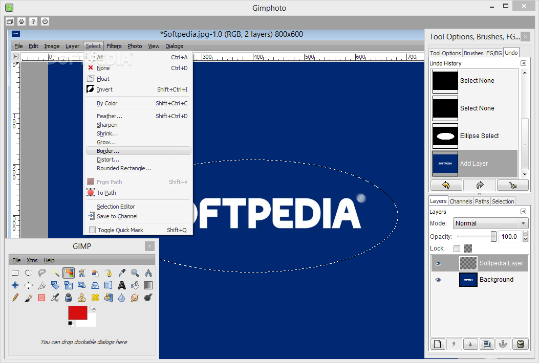Open the Filters menu
The width and height of the screenshot is (539, 363).
point(114,46)
